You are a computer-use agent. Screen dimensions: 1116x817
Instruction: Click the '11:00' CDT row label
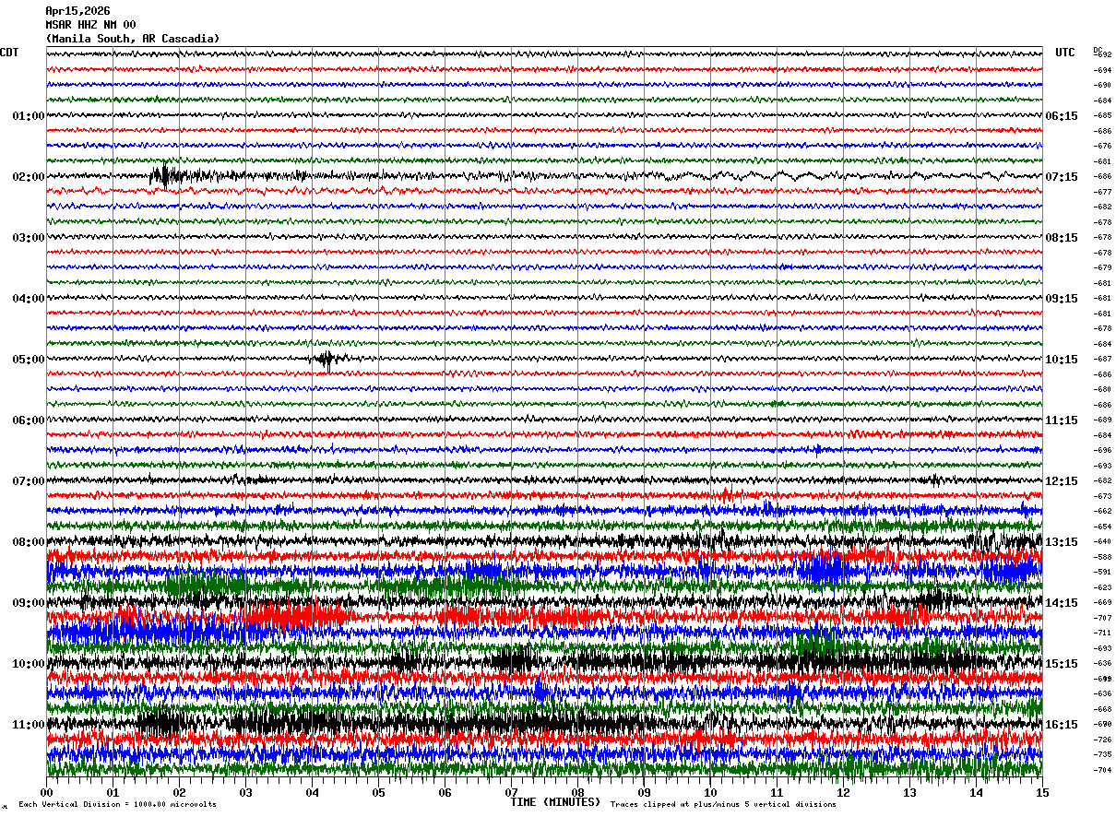coord(29,725)
